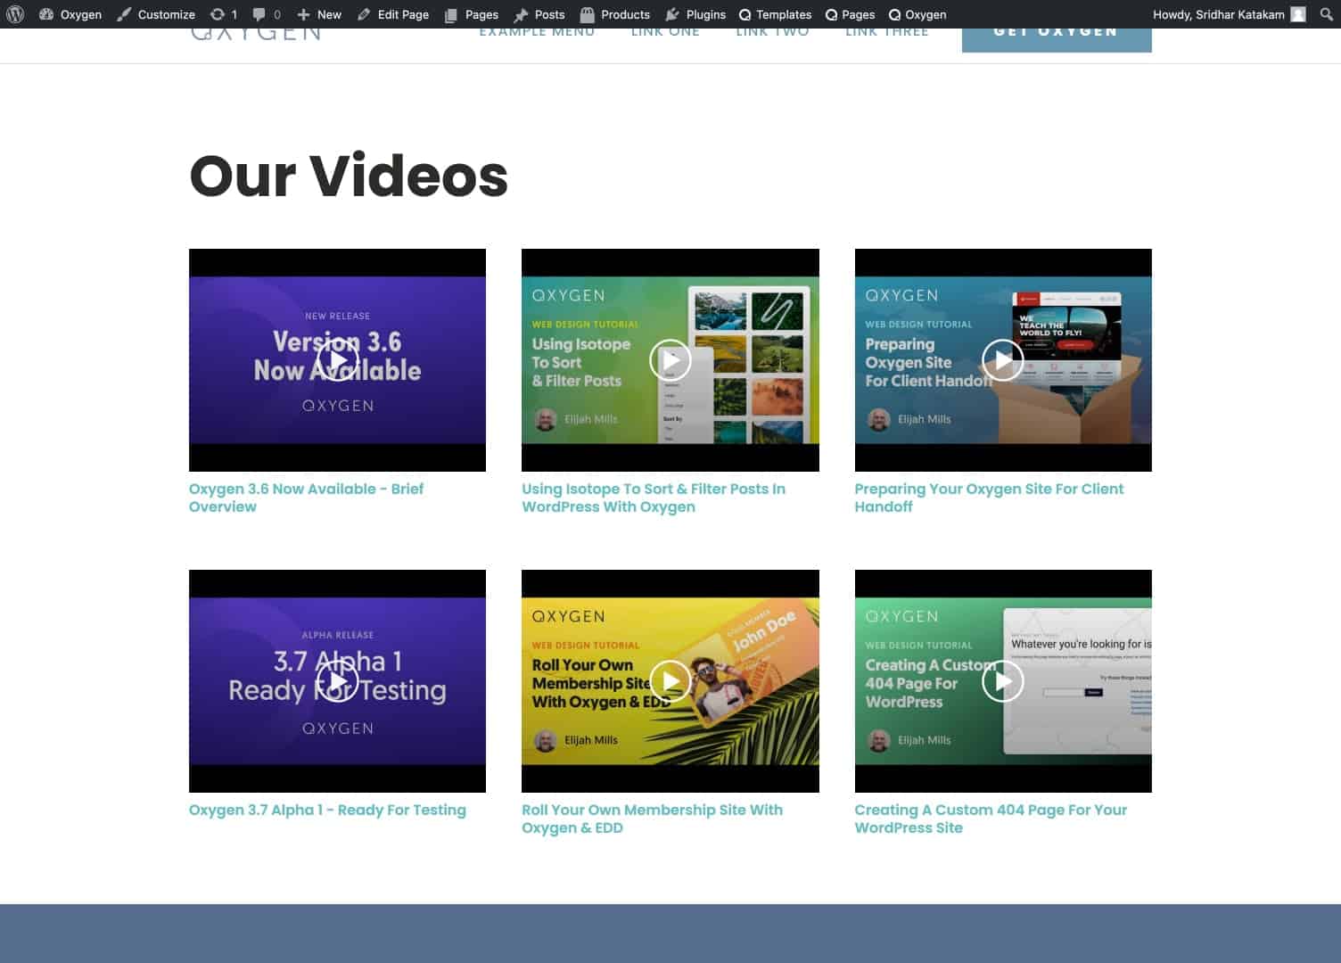This screenshot has height=963, width=1341.
Task: Play the Roll Your Own Membership video
Action: point(670,681)
